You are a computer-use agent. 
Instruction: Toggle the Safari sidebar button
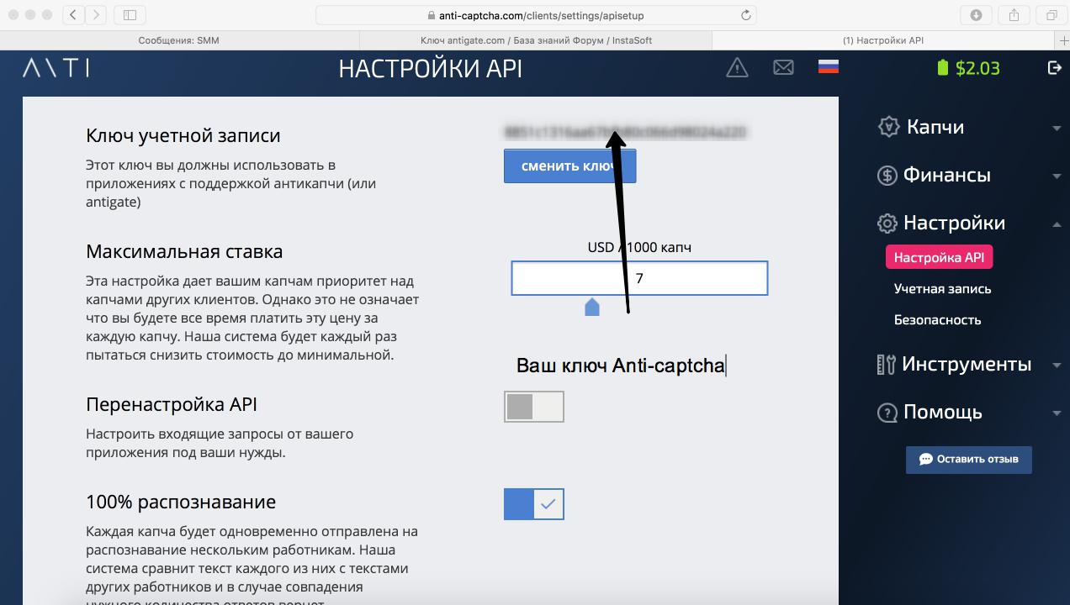click(x=130, y=14)
